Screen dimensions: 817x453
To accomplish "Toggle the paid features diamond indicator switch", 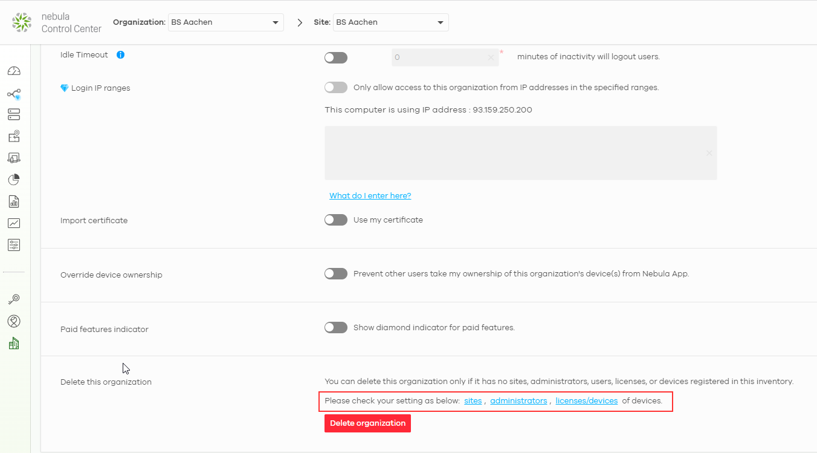I will 336,327.
